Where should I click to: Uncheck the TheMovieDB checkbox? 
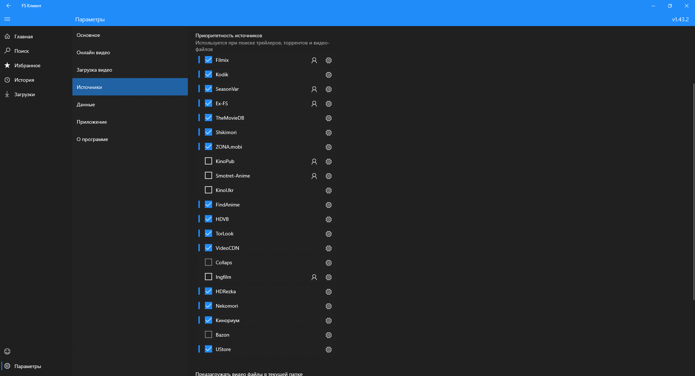(208, 118)
